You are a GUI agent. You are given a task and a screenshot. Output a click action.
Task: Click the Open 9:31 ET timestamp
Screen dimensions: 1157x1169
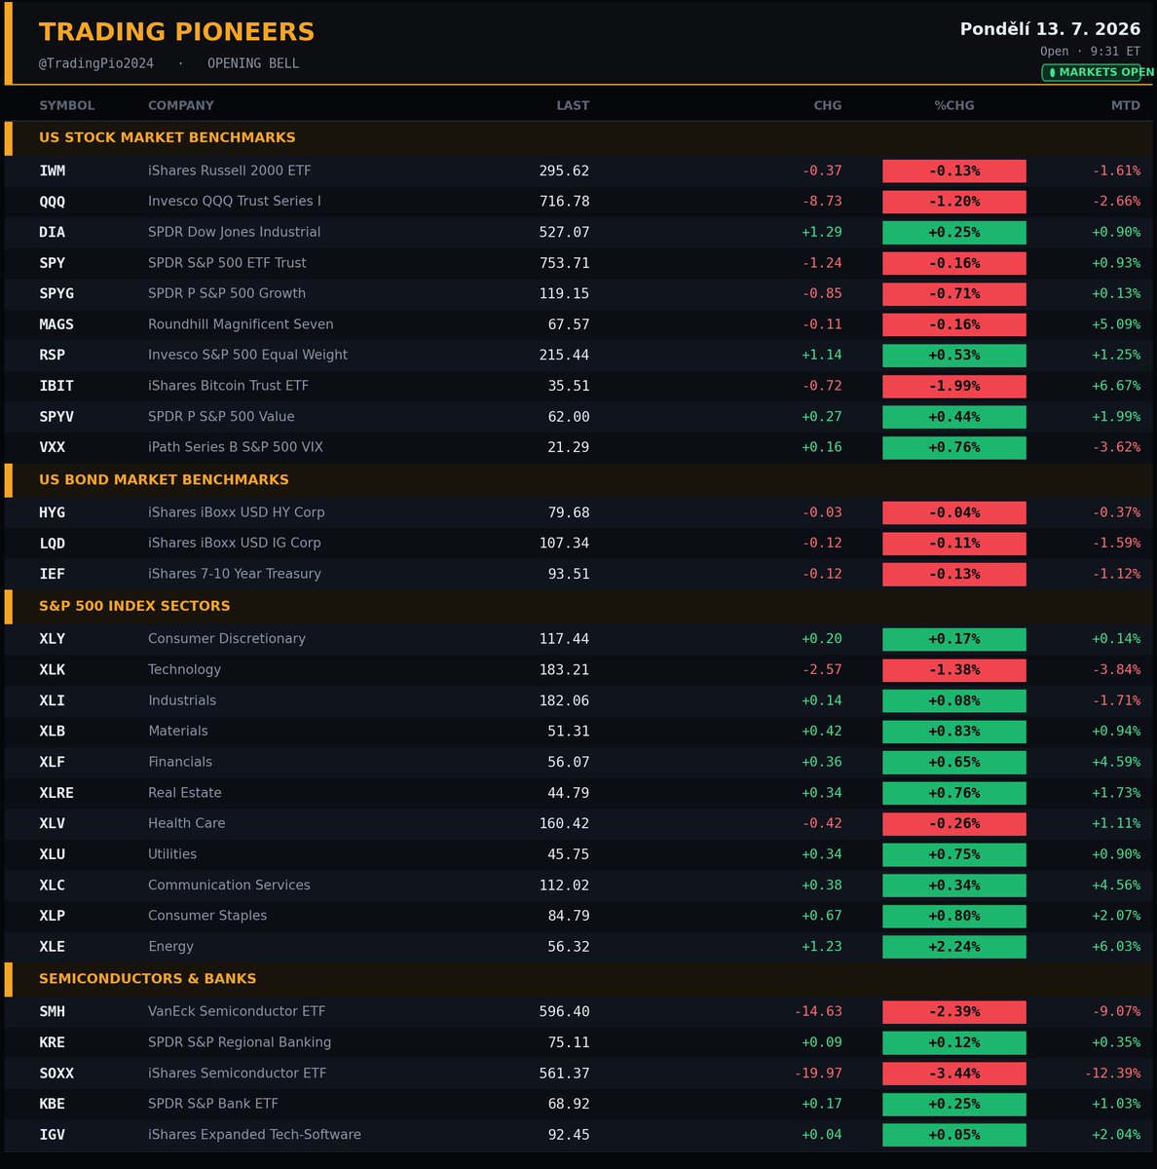tap(1090, 52)
